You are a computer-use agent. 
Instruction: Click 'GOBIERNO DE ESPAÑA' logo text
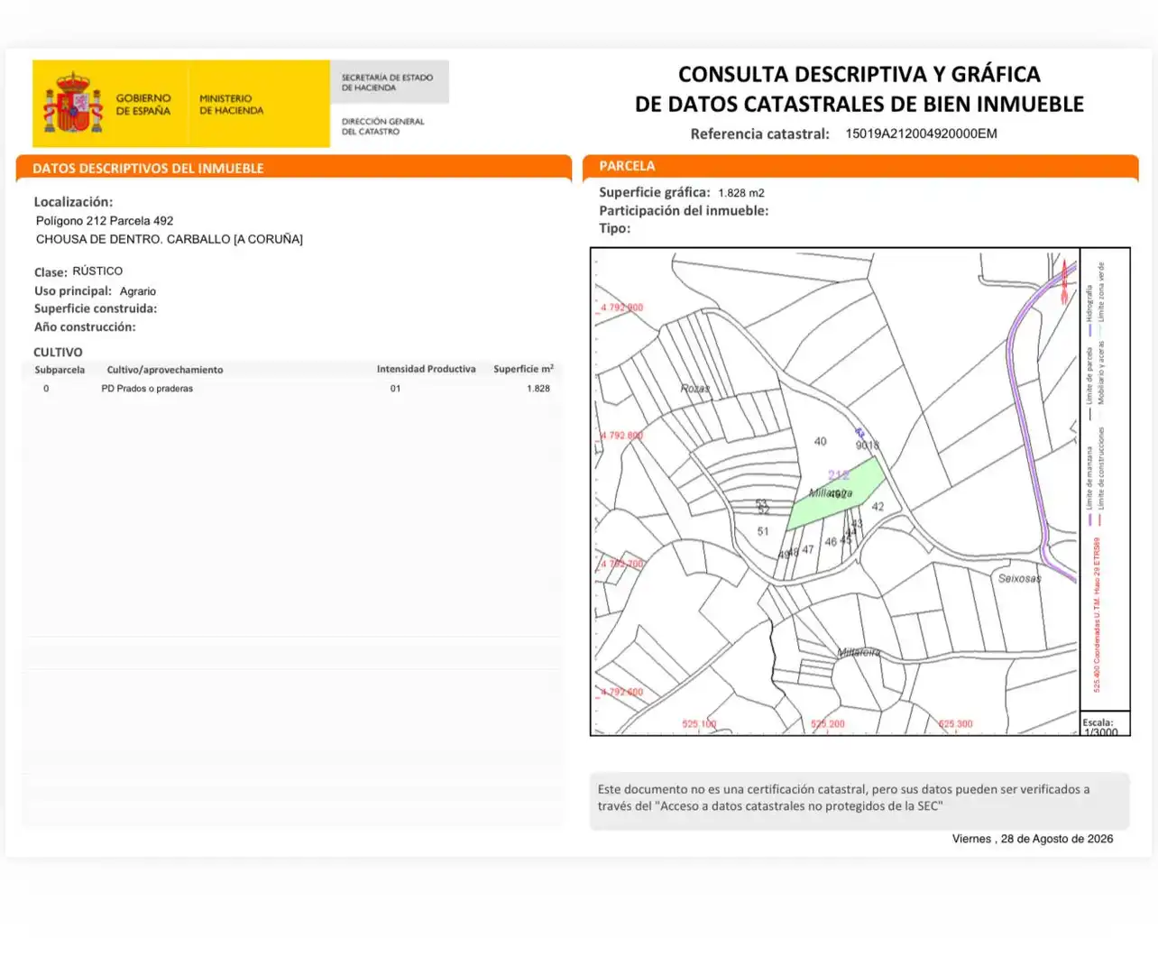142,105
